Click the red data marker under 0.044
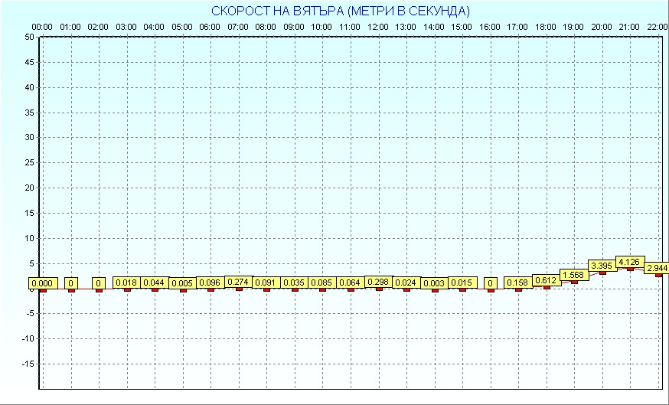 155,289
